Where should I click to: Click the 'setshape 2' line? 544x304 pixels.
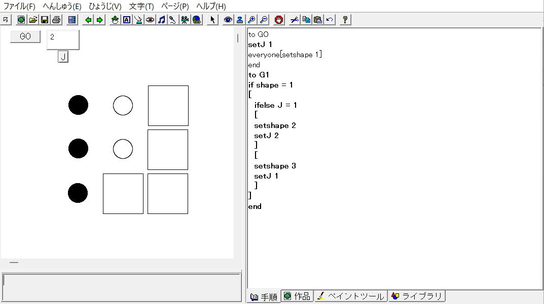tap(275, 125)
